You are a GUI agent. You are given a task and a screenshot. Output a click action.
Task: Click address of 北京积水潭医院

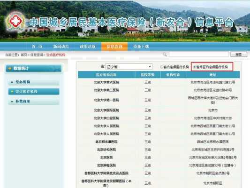[212, 141]
